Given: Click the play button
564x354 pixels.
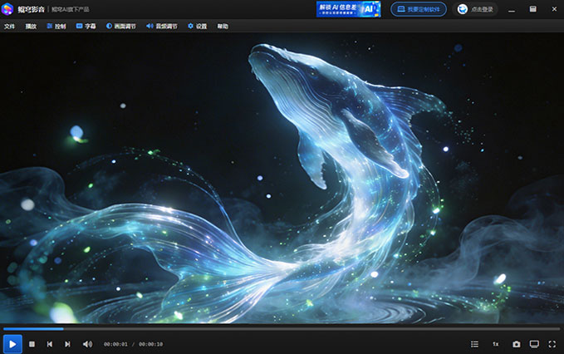Looking at the screenshot, I should click(x=12, y=344).
